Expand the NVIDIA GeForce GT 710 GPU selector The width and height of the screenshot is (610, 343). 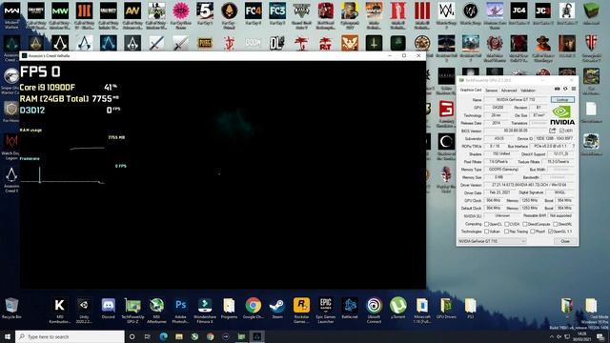[492, 241]
